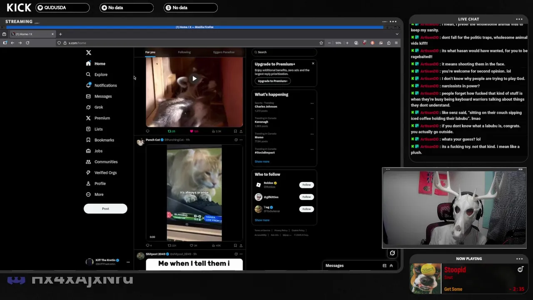The width and height of the screenshot is (533, 300).
Task: Show more under What's happening
Action: pyautogui.click(x=262, y=162)
